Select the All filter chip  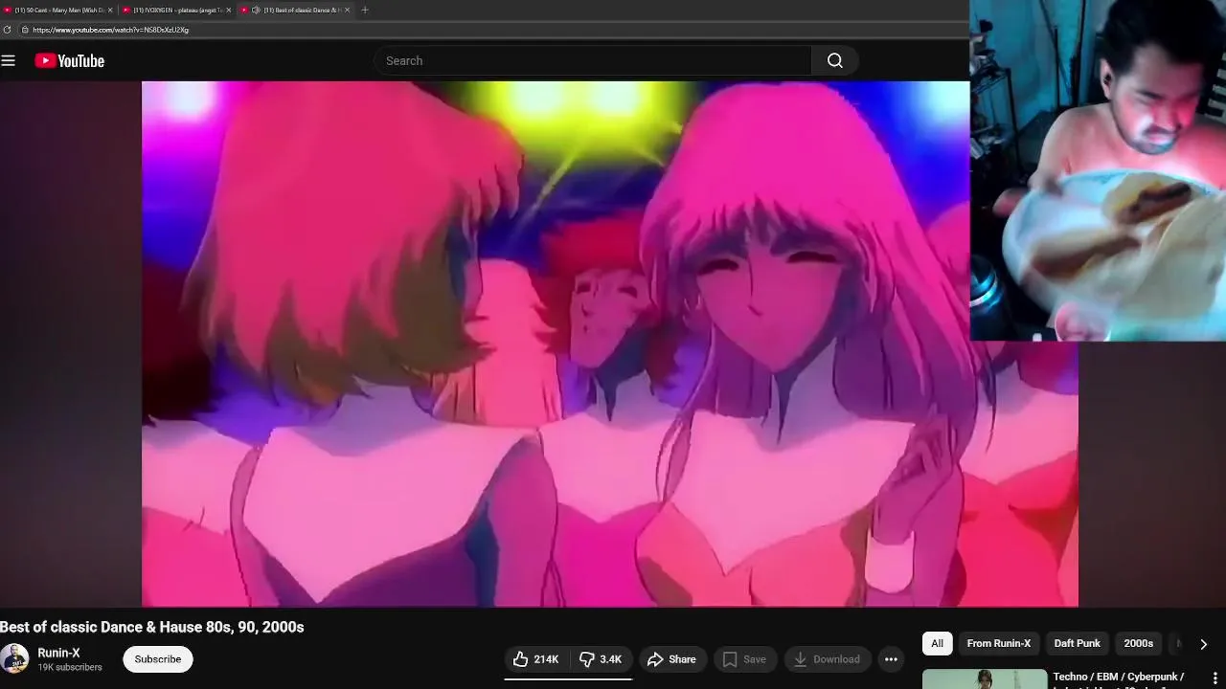(937, 643)
